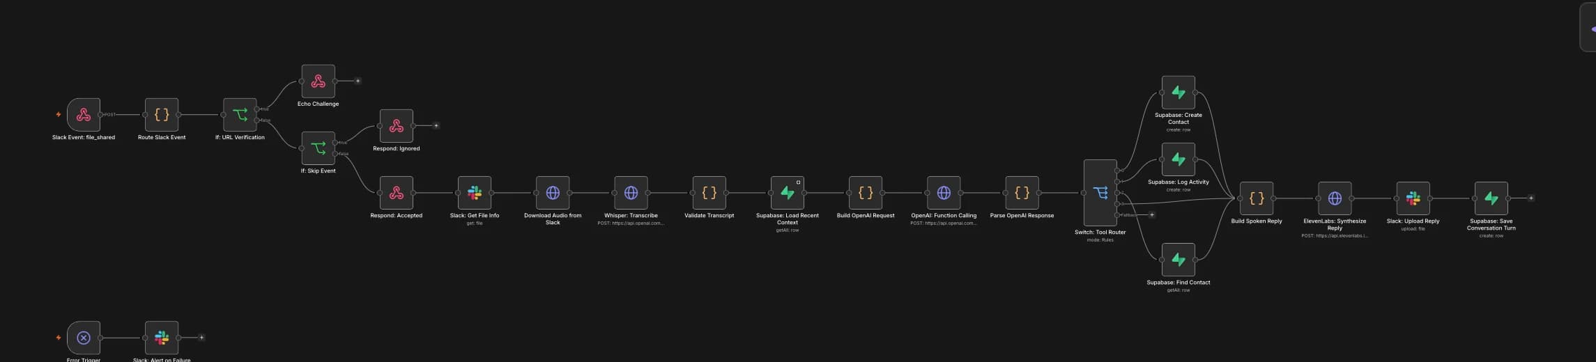
Task: Click the "If: Skip Event" label text
Action: click(318, 171)
